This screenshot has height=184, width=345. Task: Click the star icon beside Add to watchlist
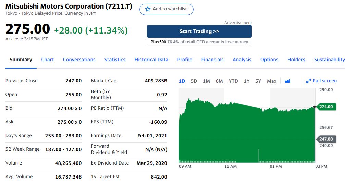(x=148, y=9)
